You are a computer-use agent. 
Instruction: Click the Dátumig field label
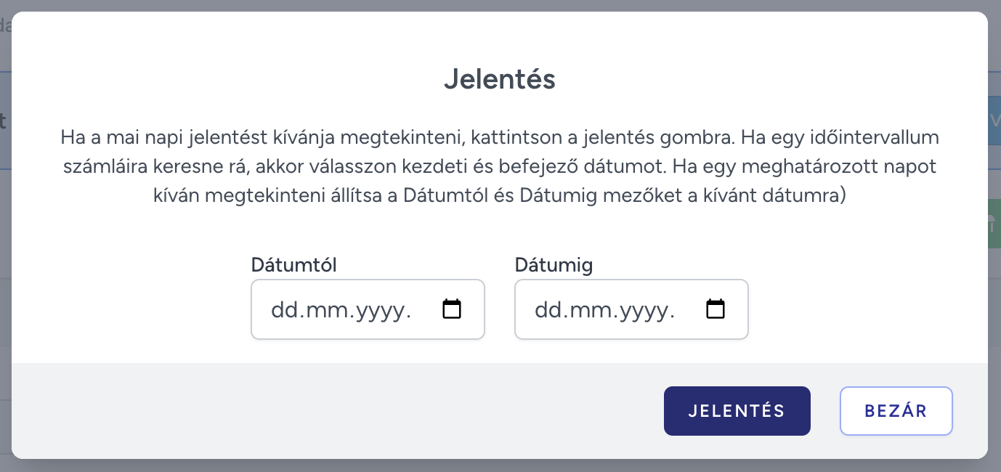click(554, 265)
